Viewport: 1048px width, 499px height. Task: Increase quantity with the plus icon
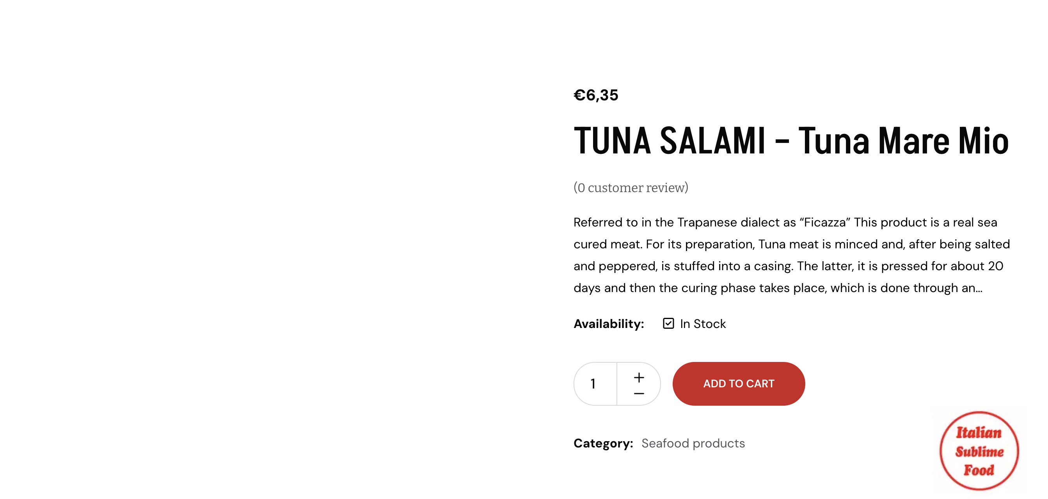click(x=639, y=377)
